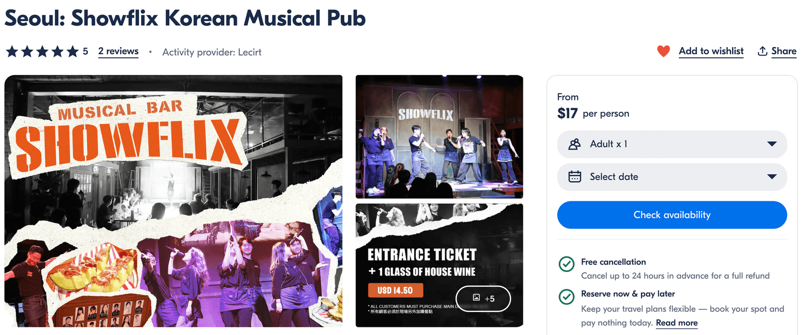Expand the Adult x 1 dropdown arrow
803x335 pixels.
pyautogui.click(x=772, y=144)
